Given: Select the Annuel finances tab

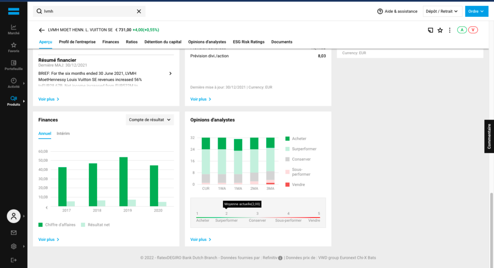Looking at the screenshot, I should 45,134.
